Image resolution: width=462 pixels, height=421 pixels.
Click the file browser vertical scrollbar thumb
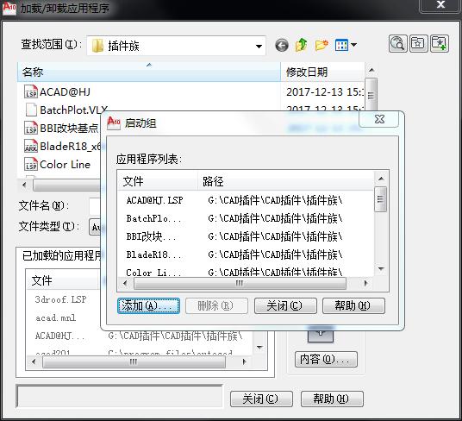point(371,94)
